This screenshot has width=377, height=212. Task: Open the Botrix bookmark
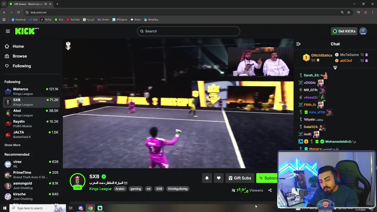point(136,20)
